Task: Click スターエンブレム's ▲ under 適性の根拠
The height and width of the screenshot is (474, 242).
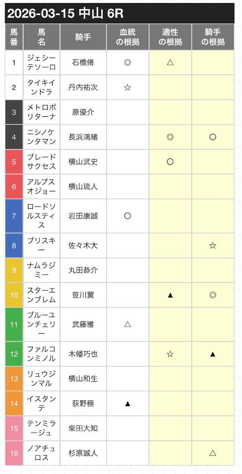Action: click(x=170, y=295)
